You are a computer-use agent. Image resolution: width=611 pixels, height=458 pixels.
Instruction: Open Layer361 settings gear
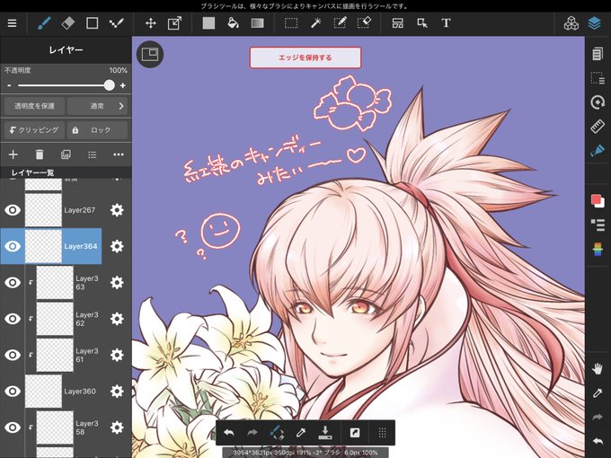click(117, 356)
